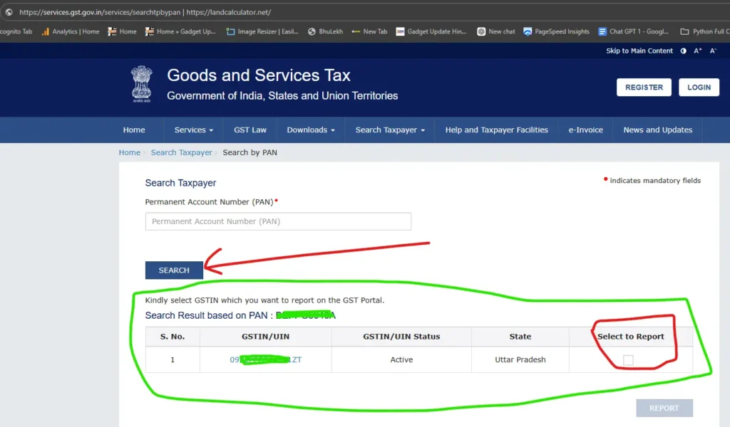Click the SEARCH button
Viewport: 730px width, 427px height.
pyautogui.click(x=174, y=270)
